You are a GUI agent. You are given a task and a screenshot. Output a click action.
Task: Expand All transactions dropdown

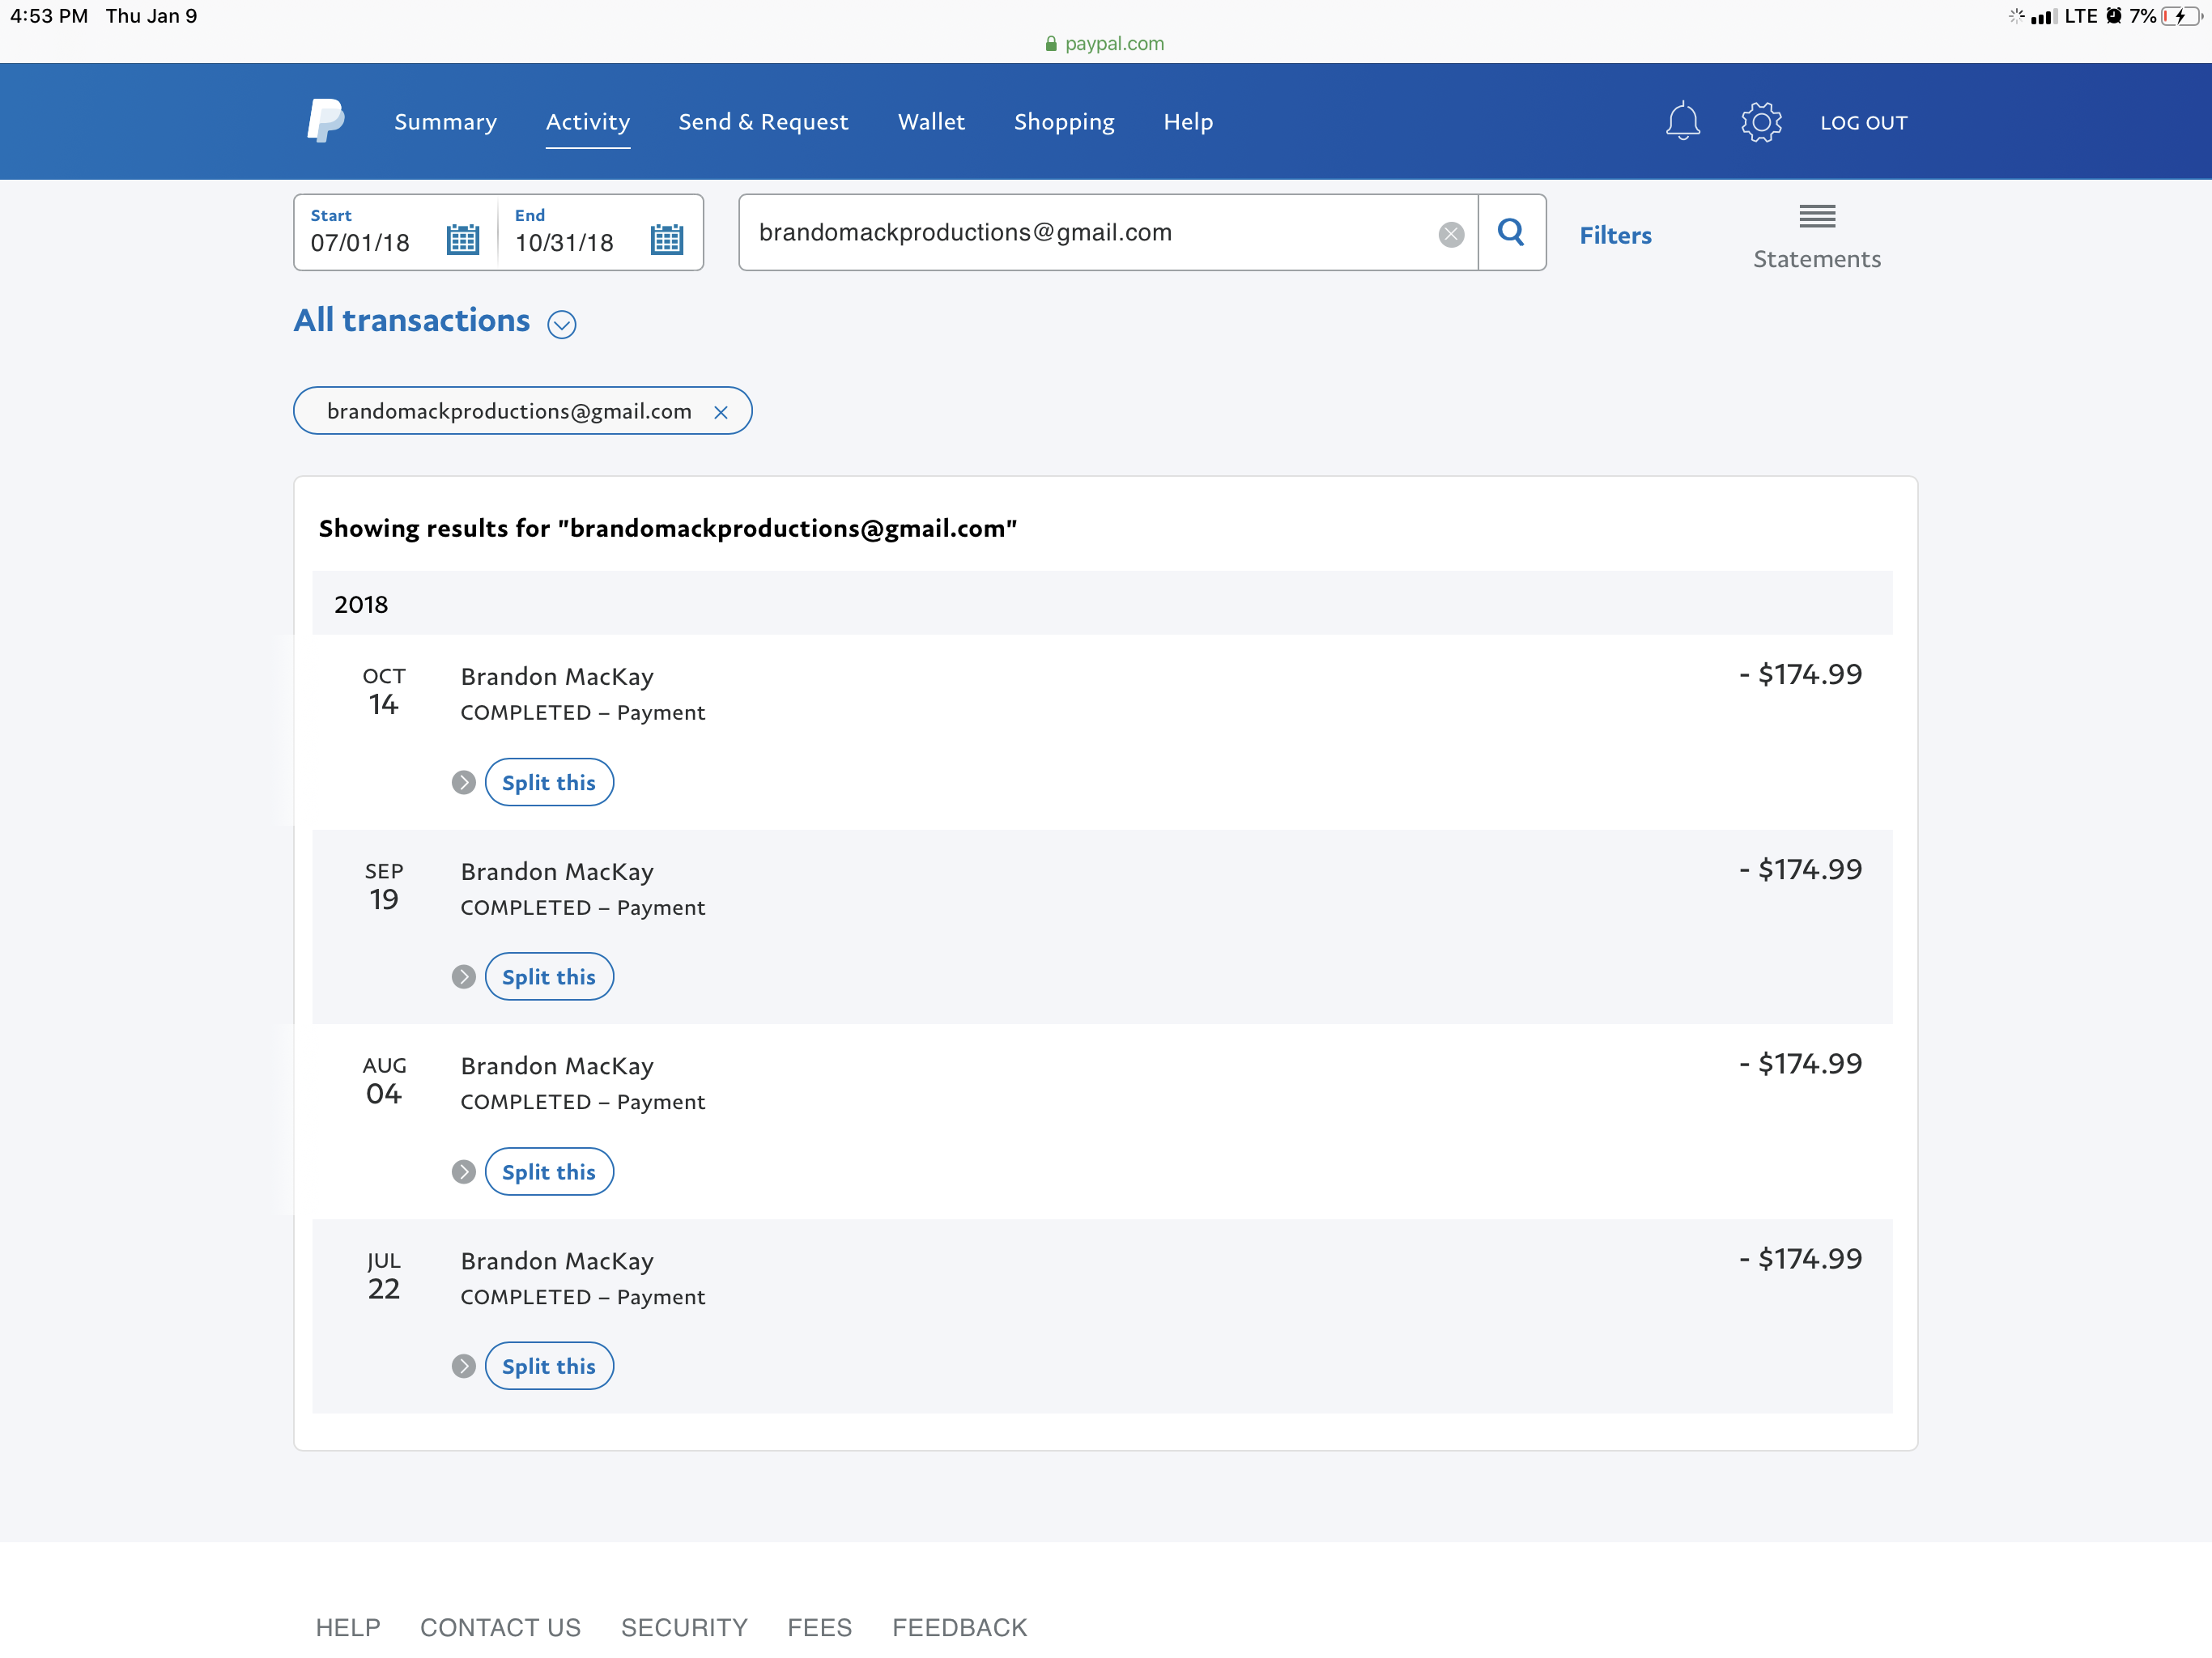[562, 324]
